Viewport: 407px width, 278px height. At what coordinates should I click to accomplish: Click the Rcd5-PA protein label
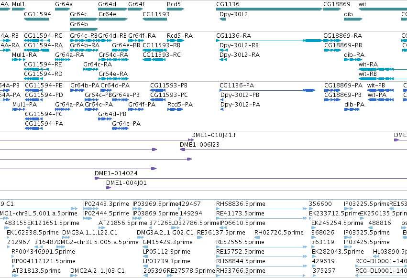tap(180, 105)
